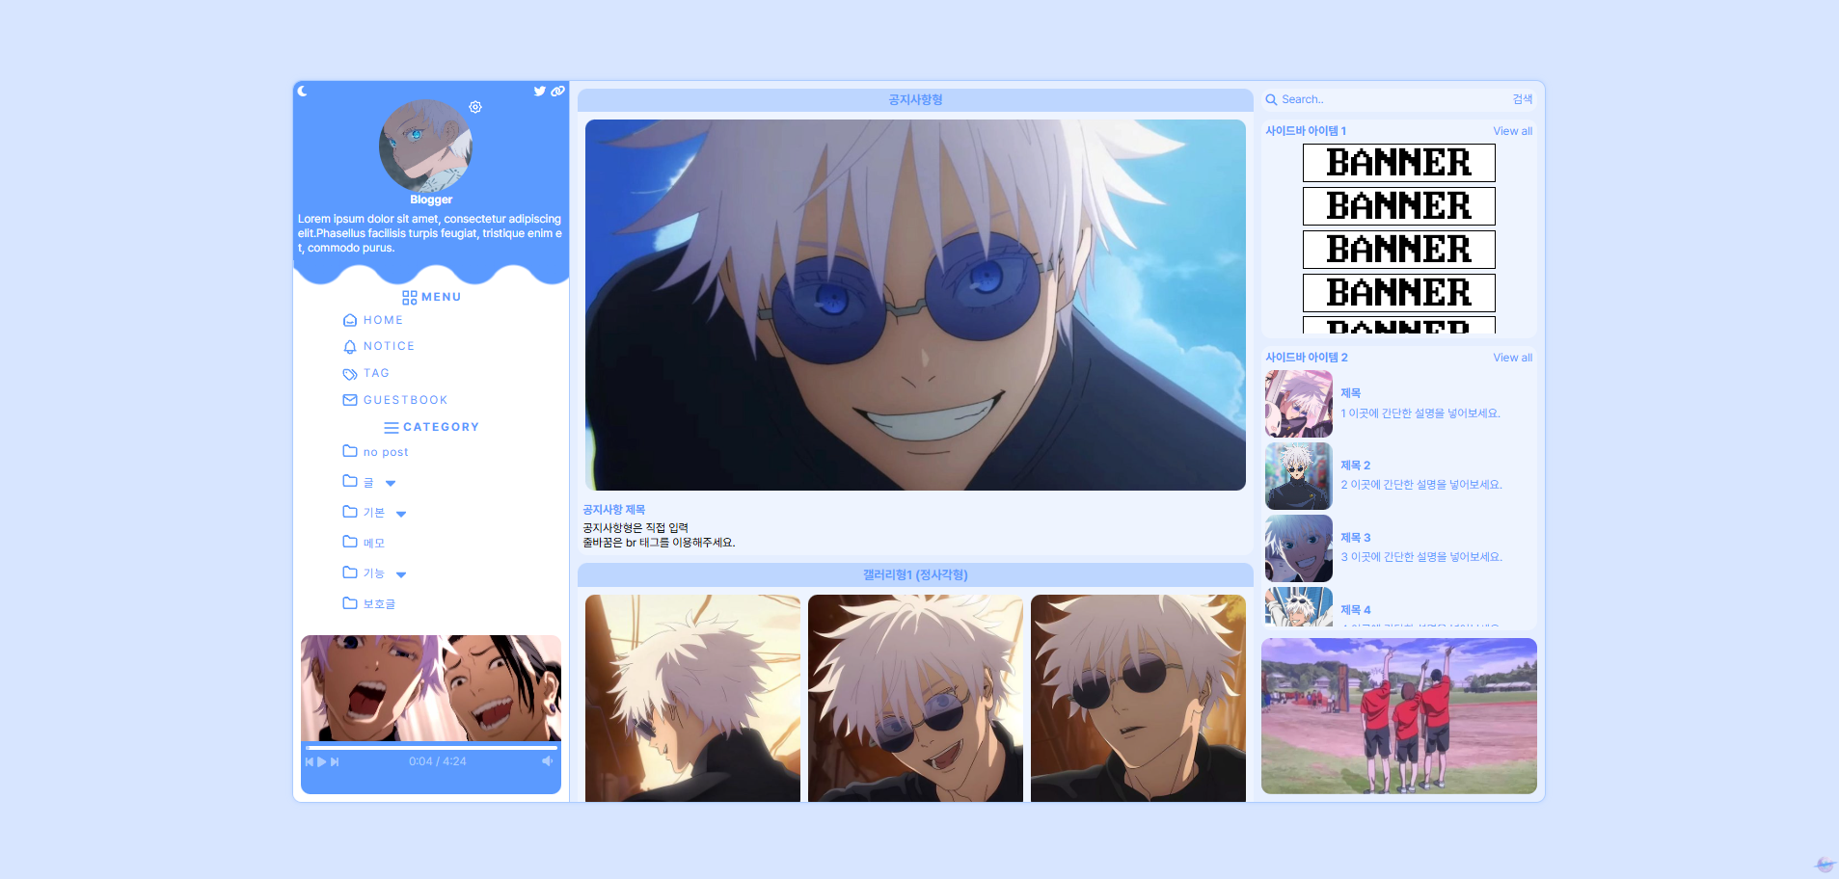The width and height of the screenshot is (1839, 879).
Task: Click the second BANNER image
Action: tap(1398, 206)
